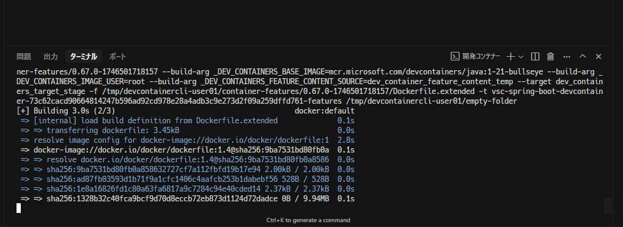Click the 'resolve image config for docker-image' line

click(x=188, y=140)
